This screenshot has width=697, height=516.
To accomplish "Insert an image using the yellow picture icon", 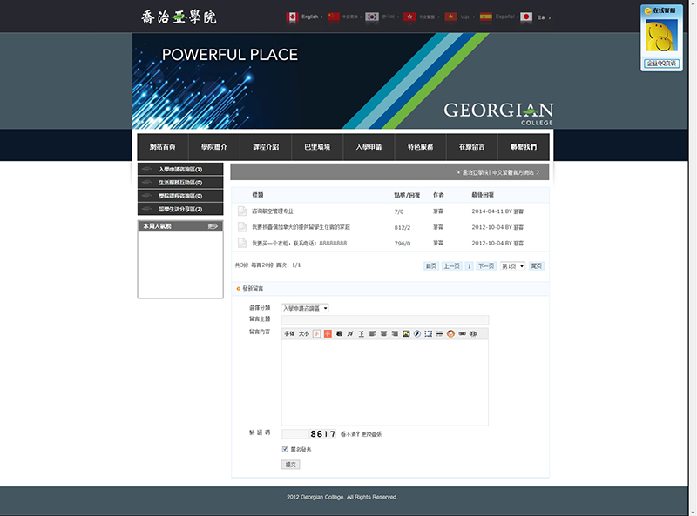I will 406,333.
